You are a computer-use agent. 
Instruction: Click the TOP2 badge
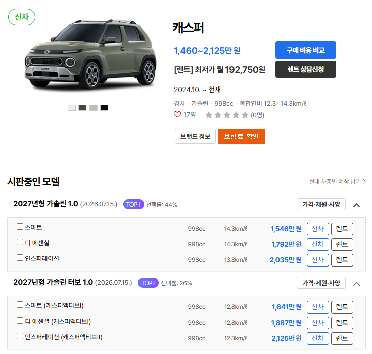(148, 283)
